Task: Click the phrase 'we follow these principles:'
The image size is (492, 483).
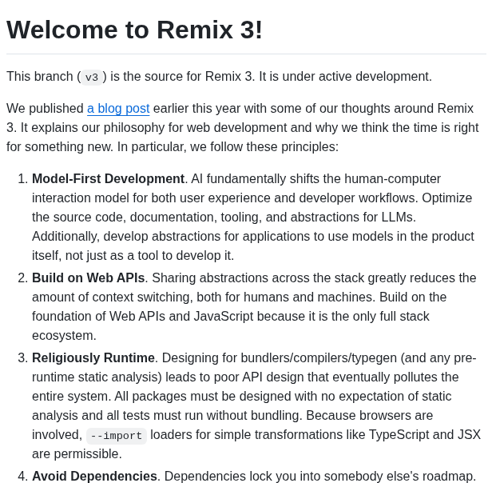Action: tap(264, 147)
